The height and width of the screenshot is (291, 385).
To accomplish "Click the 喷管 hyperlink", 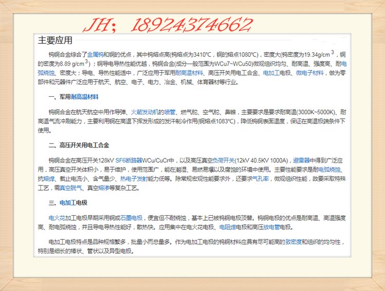I will click(170, 112).
